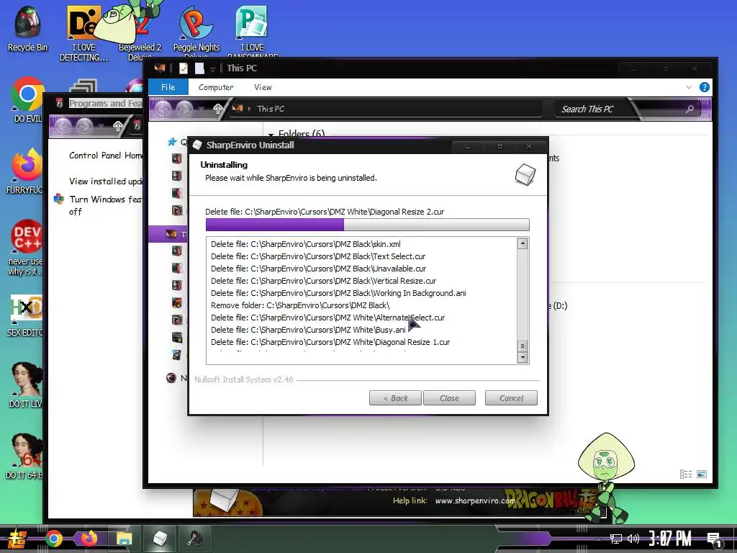Open the volume tray icon

633,539
